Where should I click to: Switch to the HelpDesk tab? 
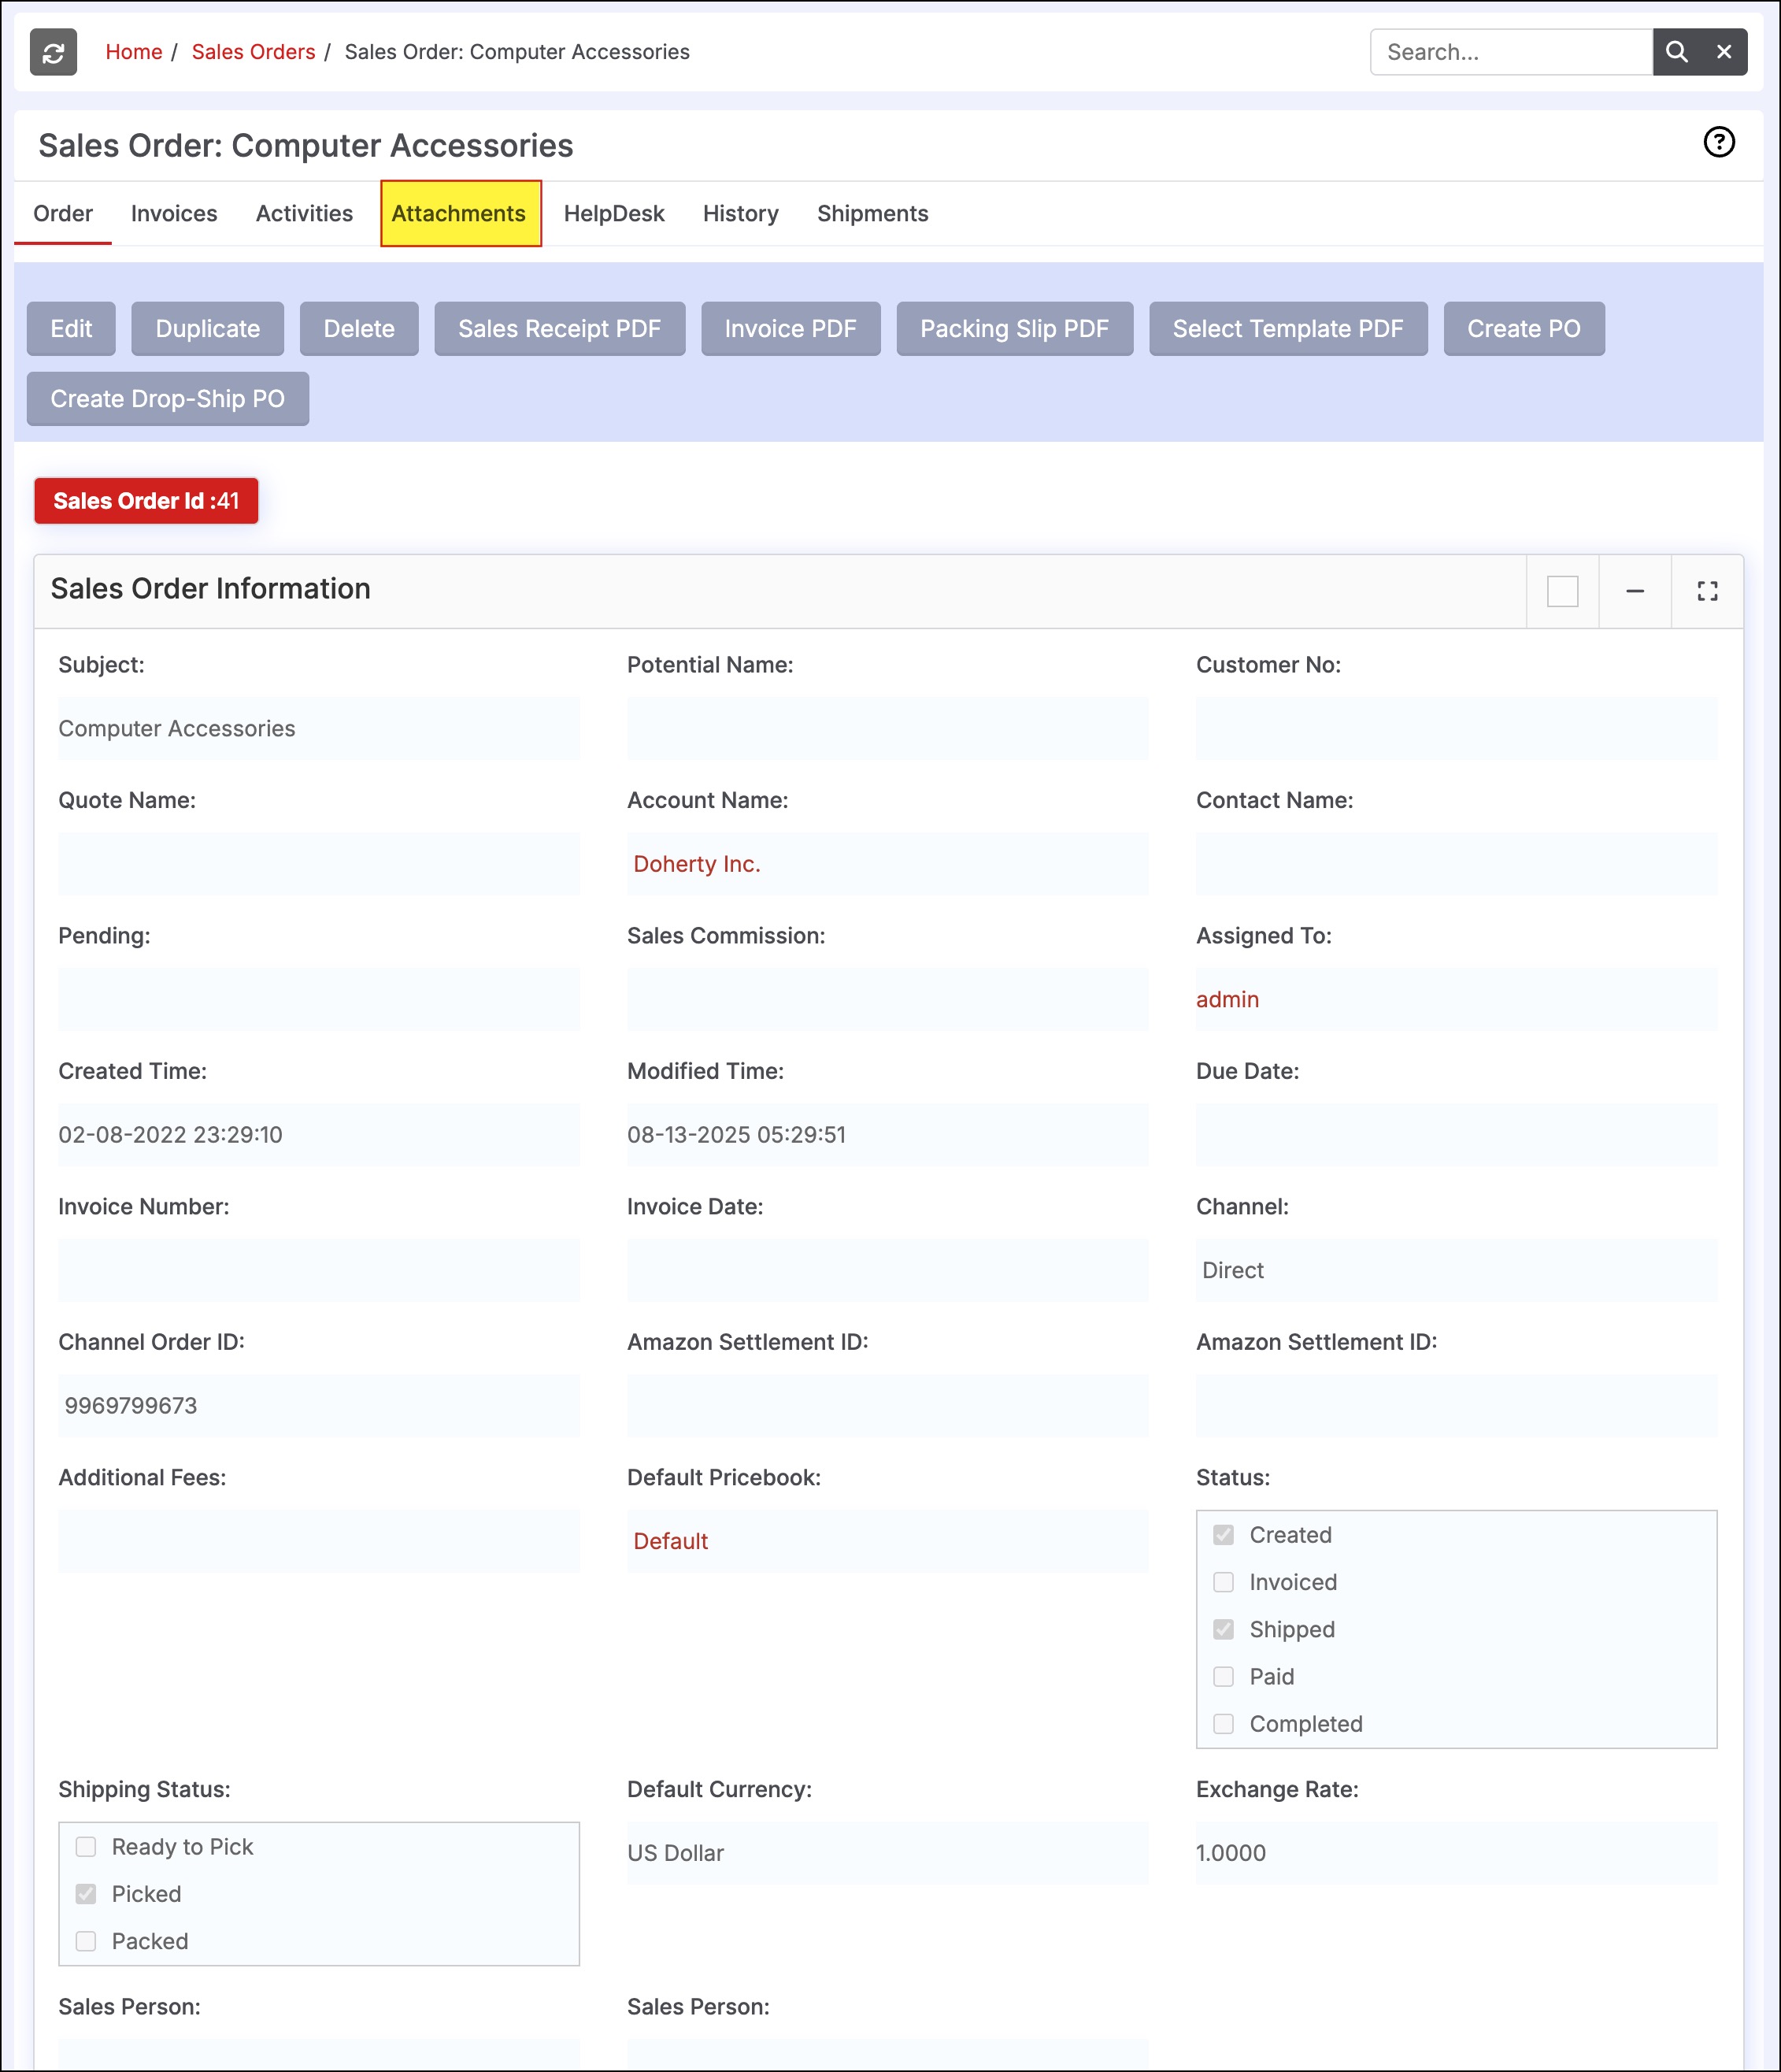(614, 213)
